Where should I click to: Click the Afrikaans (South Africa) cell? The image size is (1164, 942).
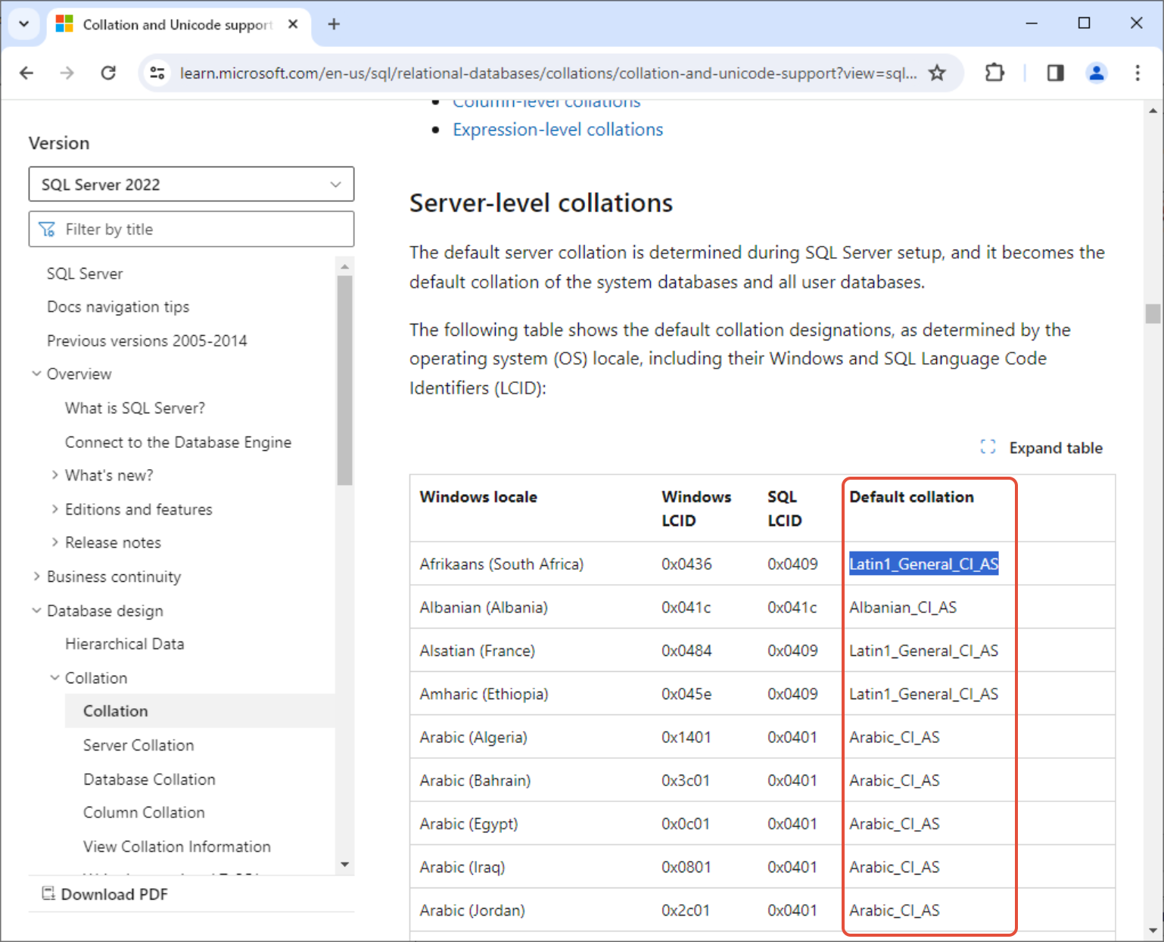(x=501, y=564)
